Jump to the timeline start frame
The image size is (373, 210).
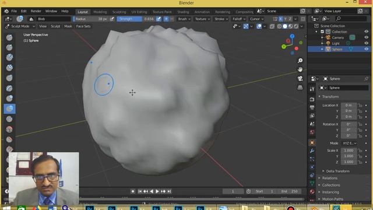point(140,191)
